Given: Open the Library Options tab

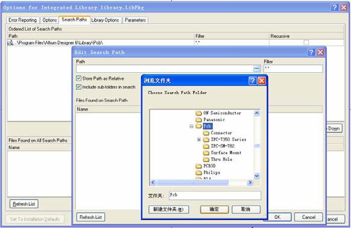Looking at the screenshot, I should pos(105,20).
